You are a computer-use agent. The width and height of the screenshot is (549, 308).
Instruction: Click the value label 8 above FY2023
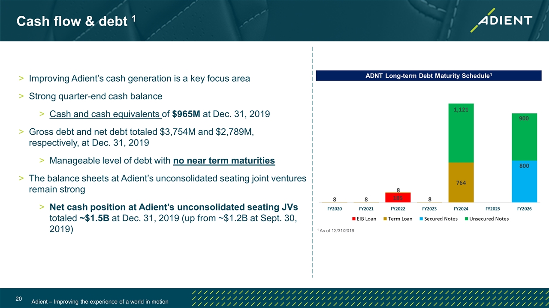(429, 198)
